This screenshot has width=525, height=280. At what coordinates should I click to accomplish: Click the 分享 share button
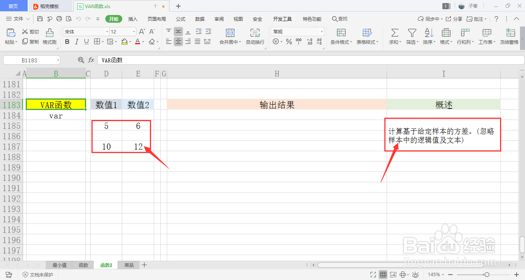(454, 19)
